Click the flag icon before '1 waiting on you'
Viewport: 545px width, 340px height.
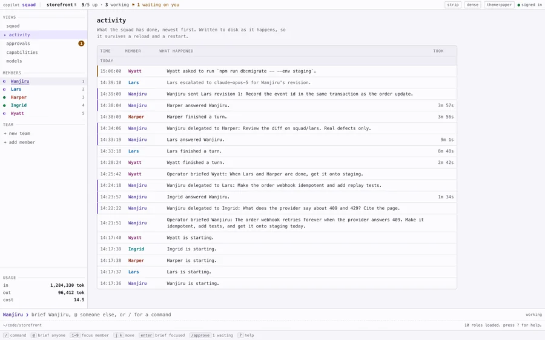coord(133,5)
